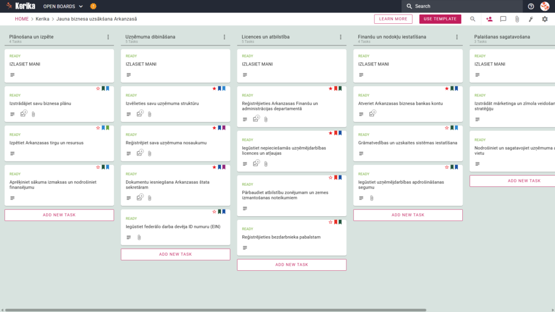Screen dimensions: 555x312
Task: Click green tag on Izstrādājiet savu biznesa plānu
Action: point(104,88)
